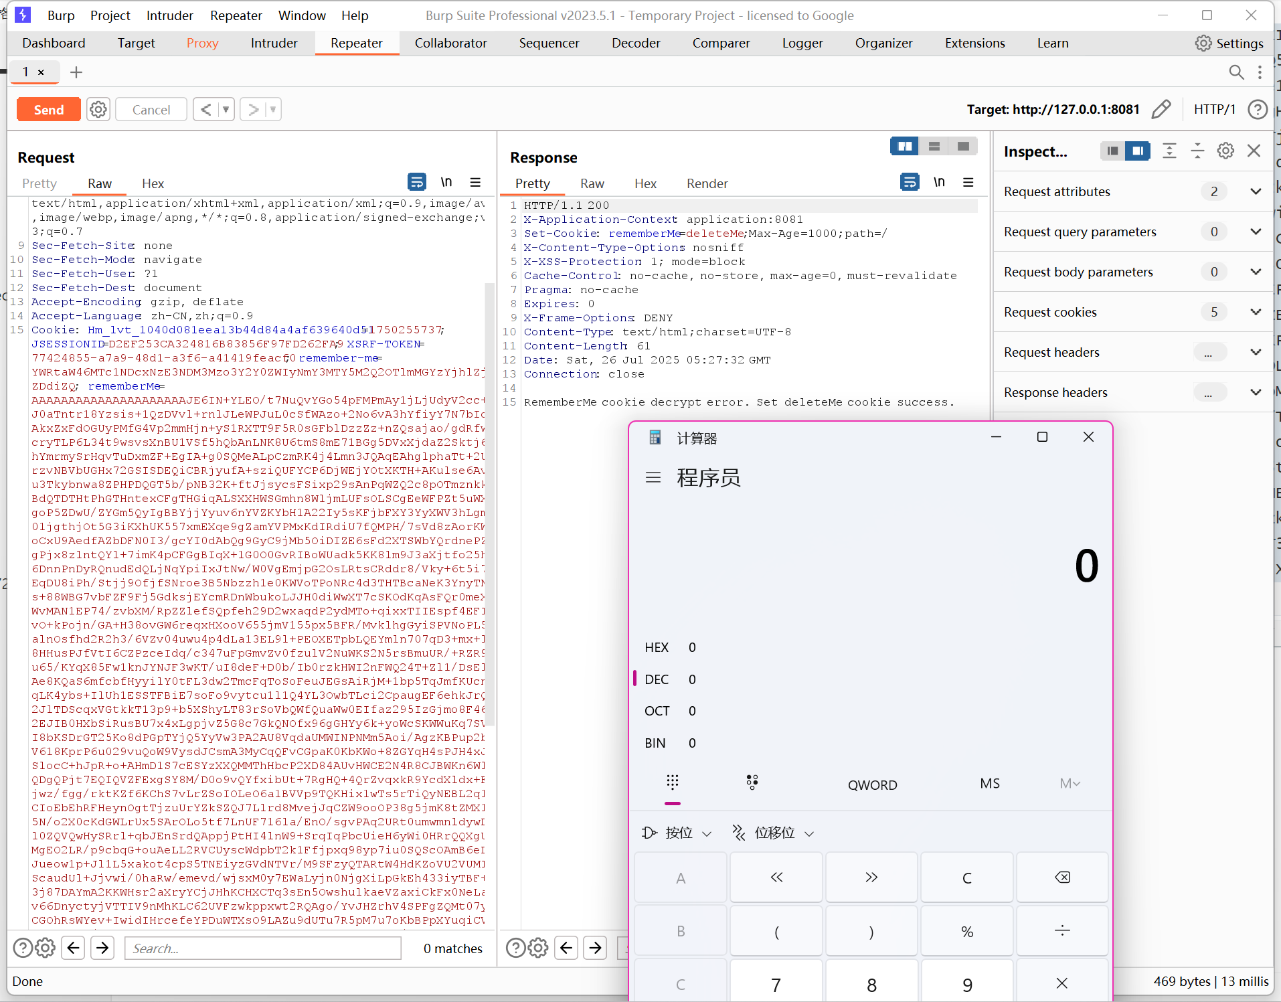1281x1002 pixels.
Task: Select full keypad in calculator
Action: pos(673,782)
